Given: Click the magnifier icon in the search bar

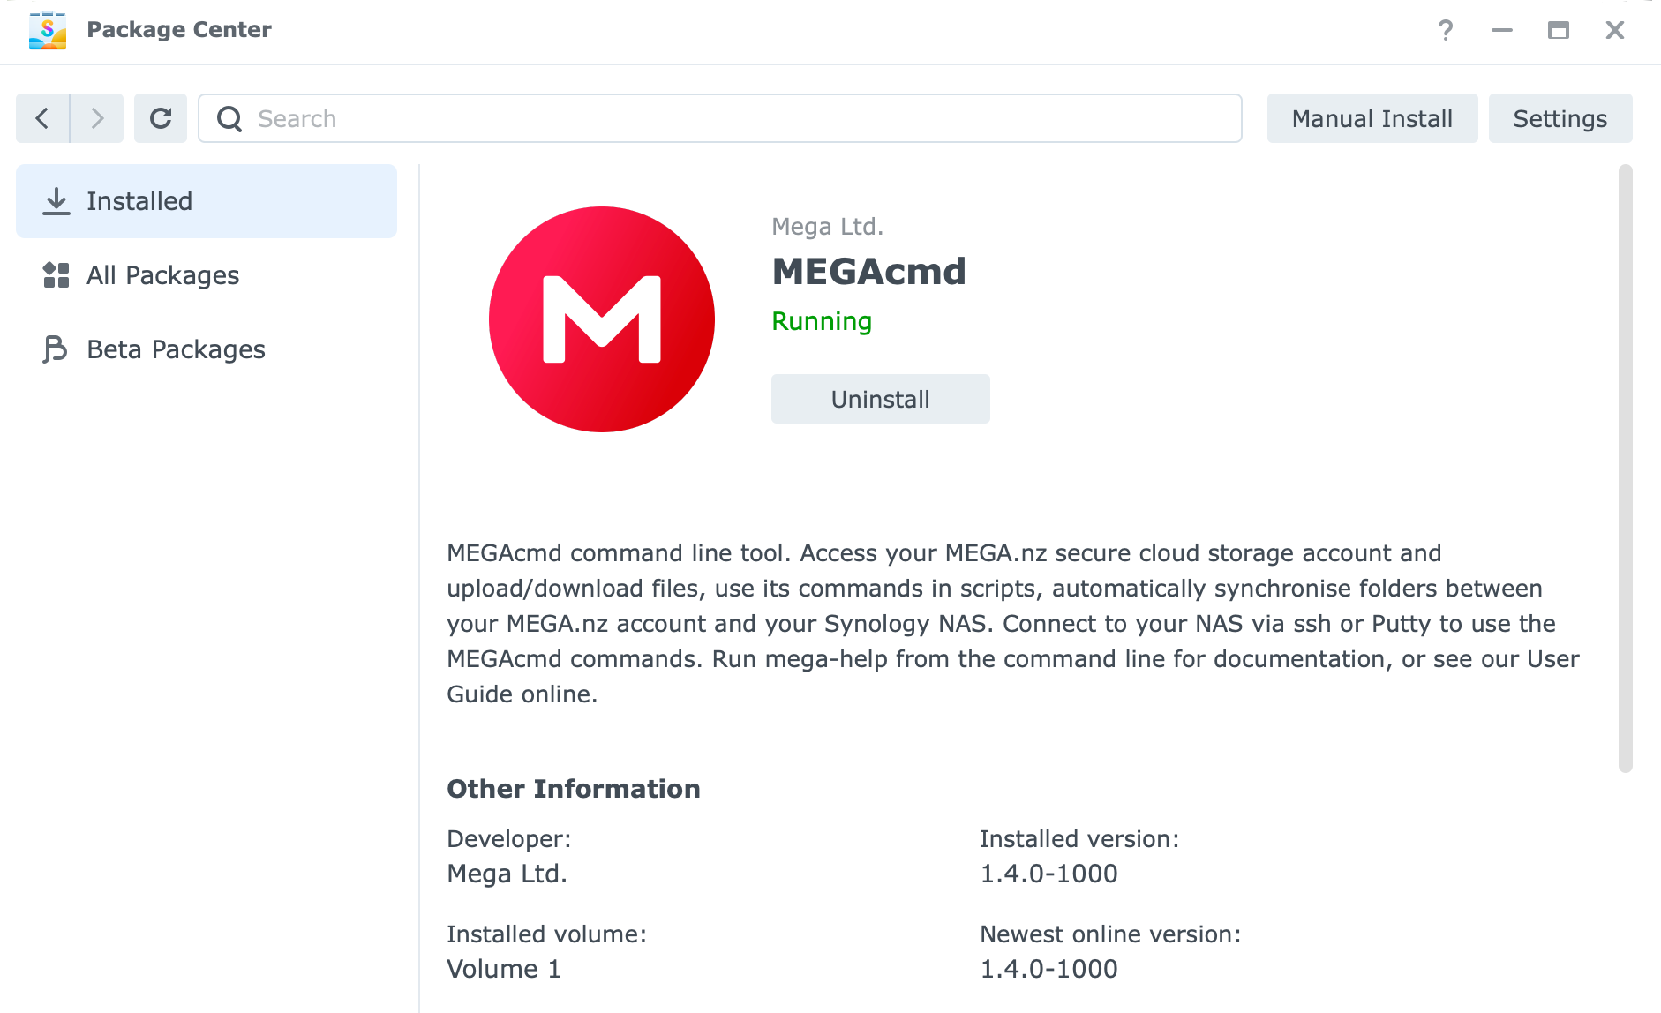Looking at the screenshot, I should click(229, 118).
